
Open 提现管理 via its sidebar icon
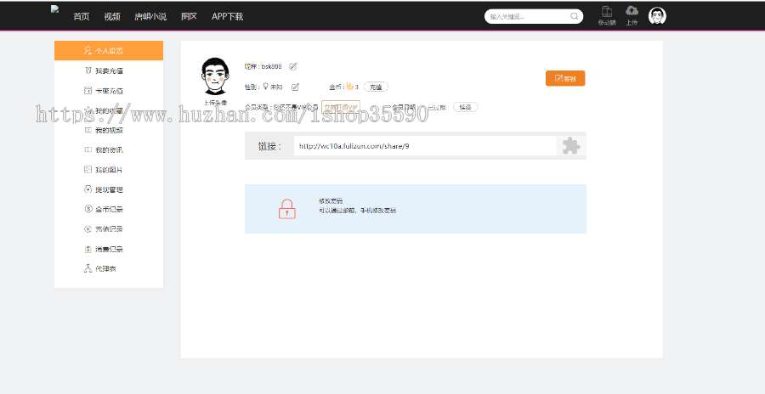click(88, 189)
